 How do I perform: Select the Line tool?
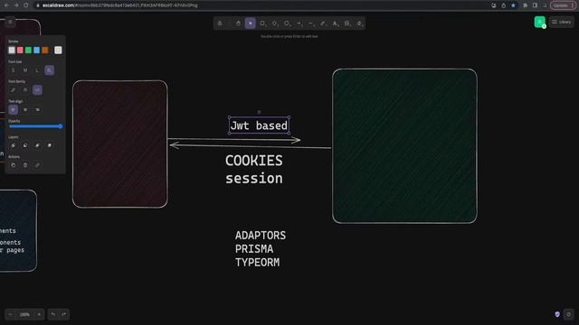[x=311, y=23]
